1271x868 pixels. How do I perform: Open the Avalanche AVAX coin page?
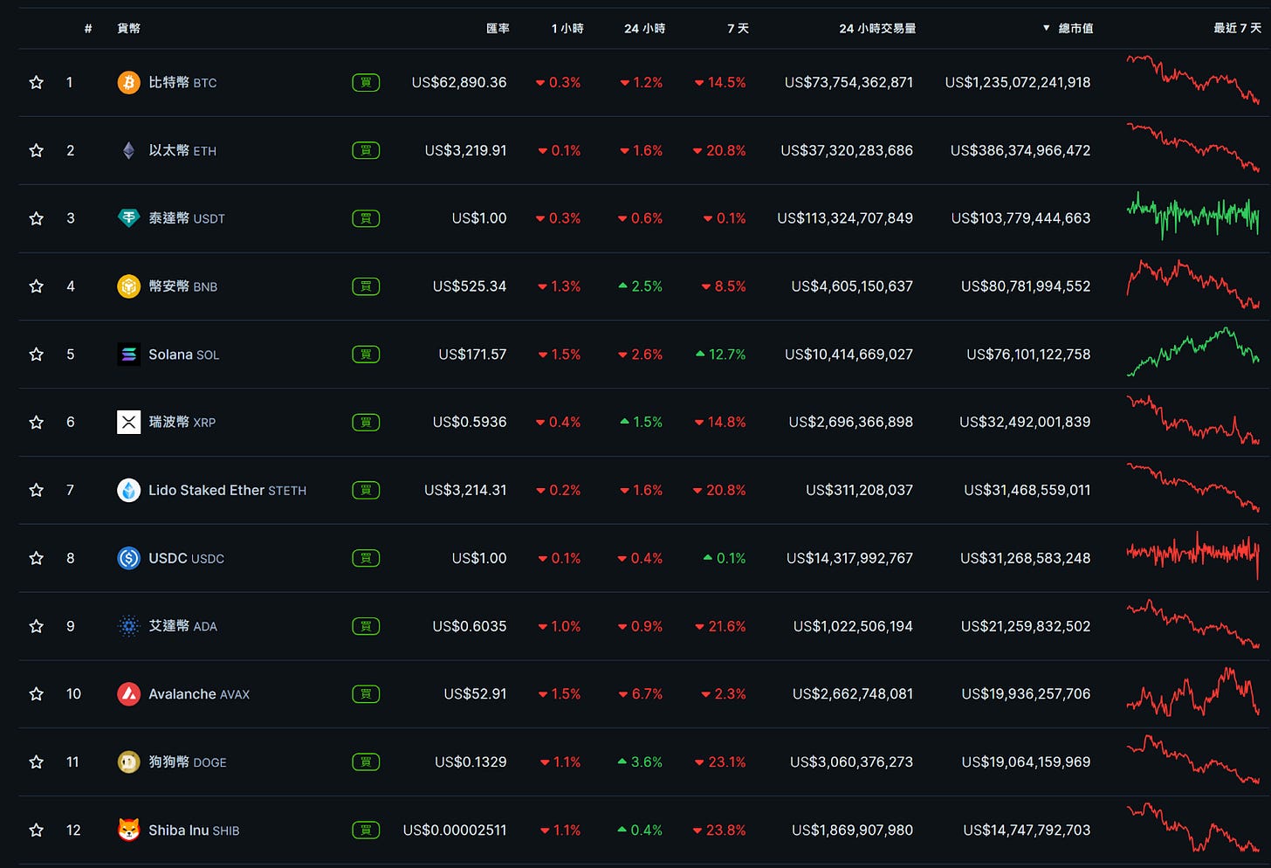click(199, 694)
